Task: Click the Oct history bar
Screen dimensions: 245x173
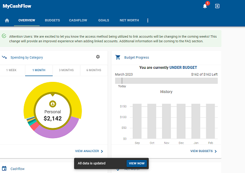Action: pyautogui.click(x=152, y=121)
